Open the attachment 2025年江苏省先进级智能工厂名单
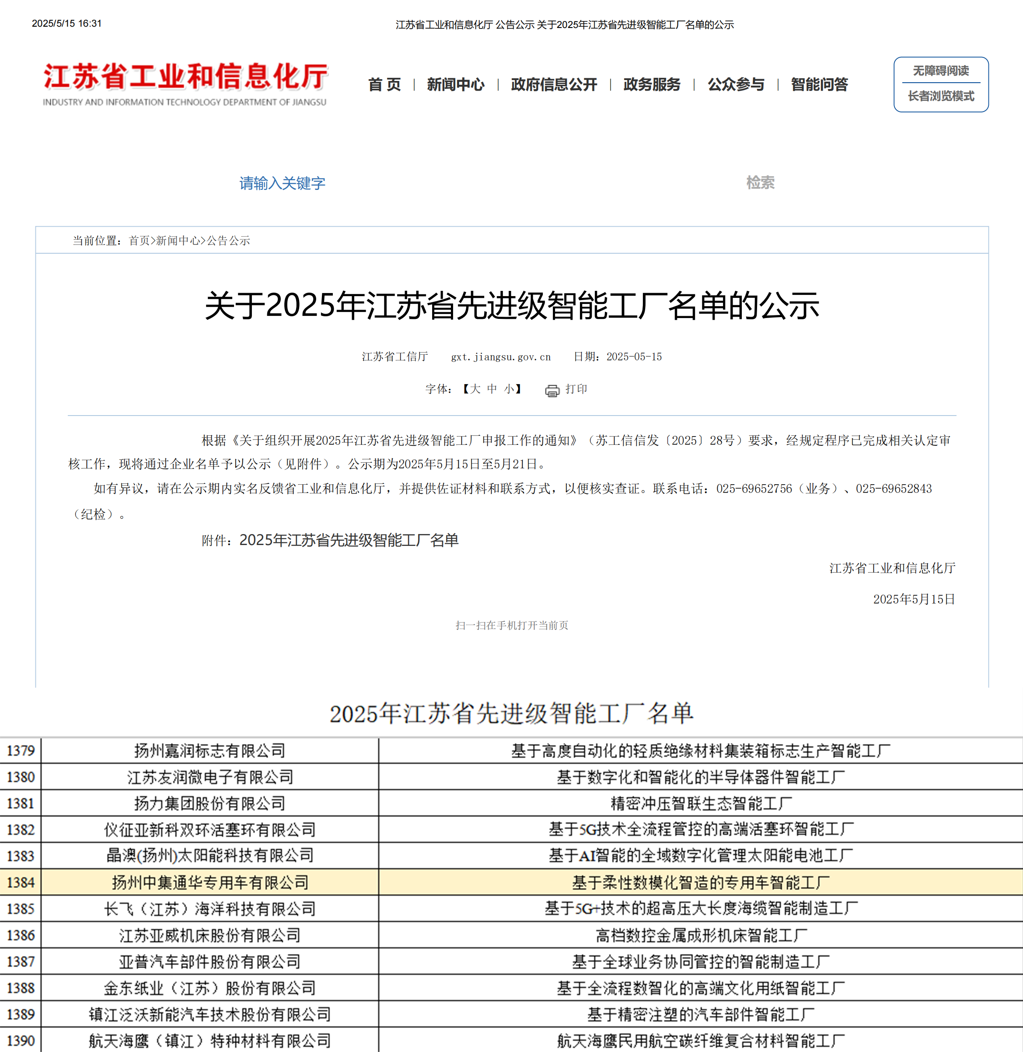This screenshot has height=1052, width=1023. [x=348, y=540]
